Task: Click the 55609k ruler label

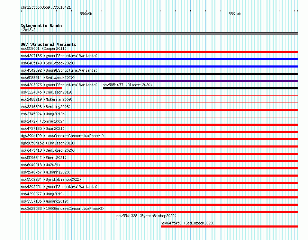Action: point(86,14)
